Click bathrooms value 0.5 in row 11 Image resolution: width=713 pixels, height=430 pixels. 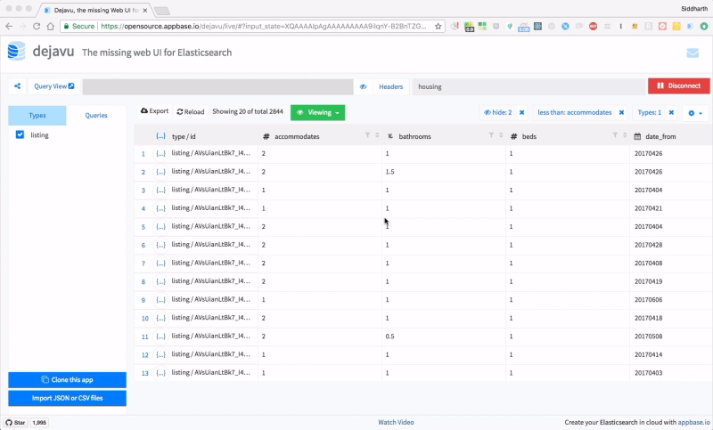[x=389, y=337]
